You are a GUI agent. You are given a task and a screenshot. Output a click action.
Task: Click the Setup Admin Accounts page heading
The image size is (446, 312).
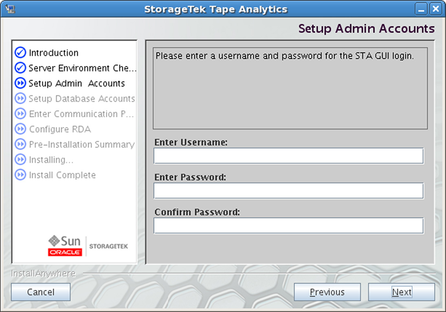(x=366, y=29)
